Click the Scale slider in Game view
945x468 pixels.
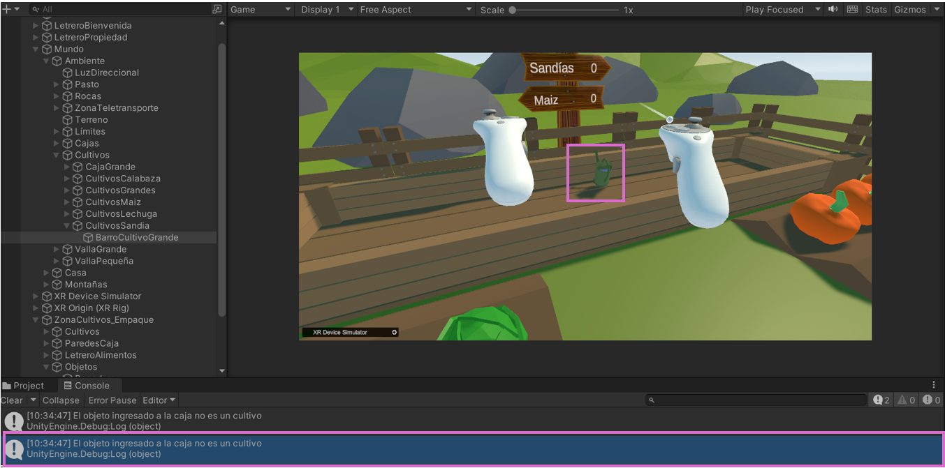tap(564, 10)
